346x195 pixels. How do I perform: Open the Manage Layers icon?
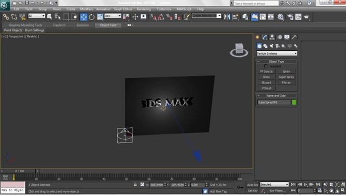tap(245, 17)
